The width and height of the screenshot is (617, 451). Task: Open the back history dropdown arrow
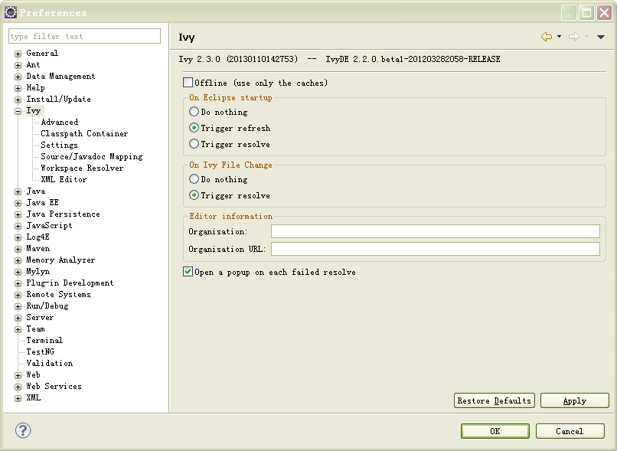tap(559, 37)
